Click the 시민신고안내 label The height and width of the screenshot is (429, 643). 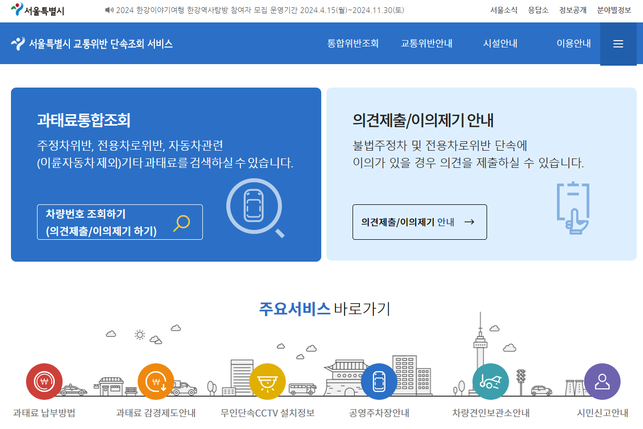[602, 413]
